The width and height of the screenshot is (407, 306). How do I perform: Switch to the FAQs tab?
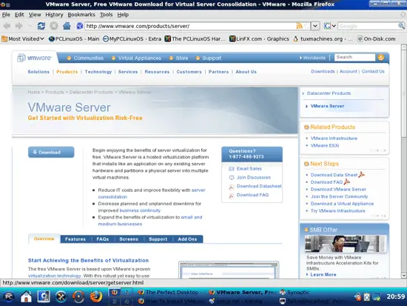click(103, 239)
